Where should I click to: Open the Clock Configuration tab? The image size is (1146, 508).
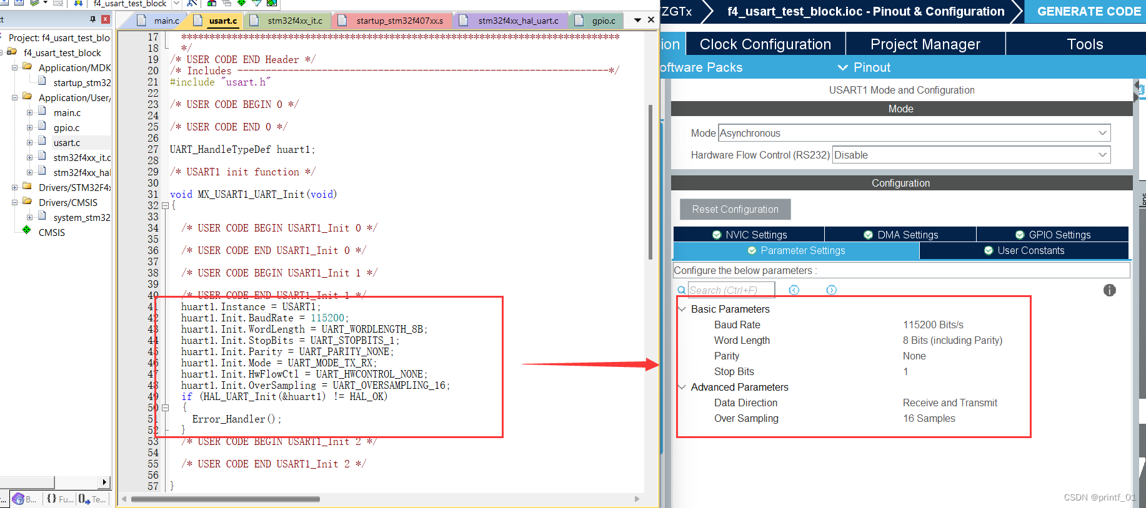[x=765, y=44]
